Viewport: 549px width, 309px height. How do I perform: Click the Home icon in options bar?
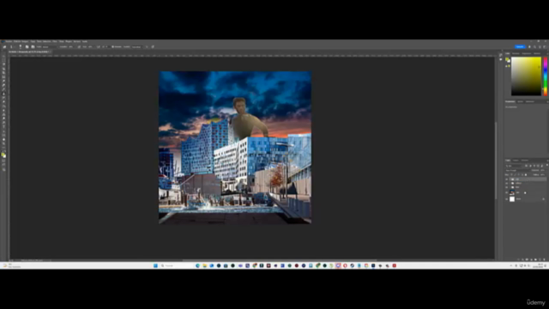click(x=4, y=46)
